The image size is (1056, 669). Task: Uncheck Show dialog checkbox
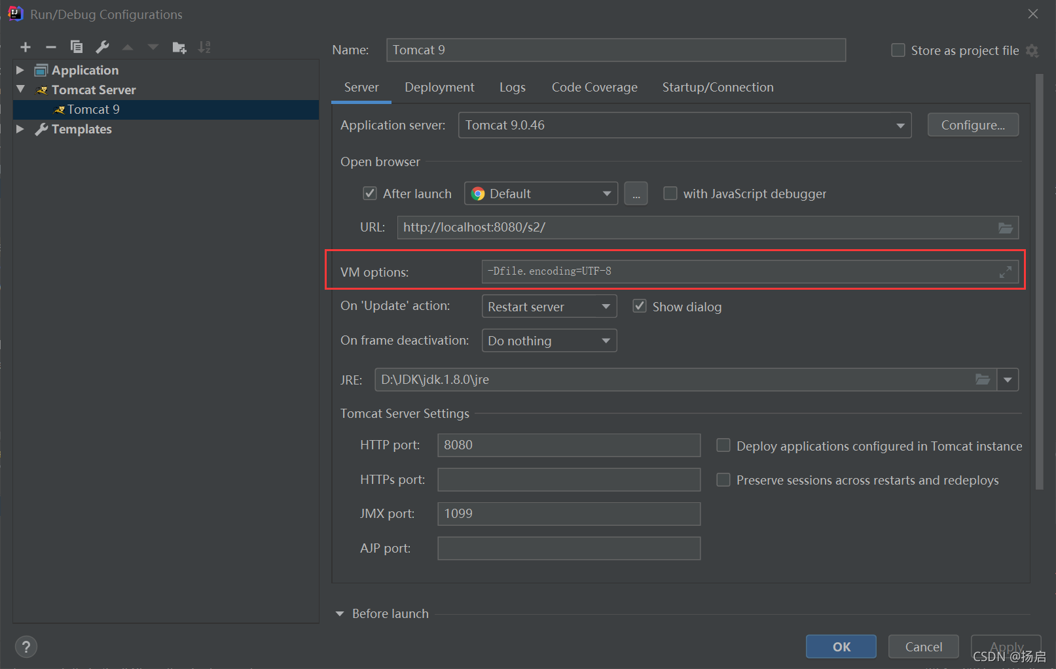click(x=640, y=306)
